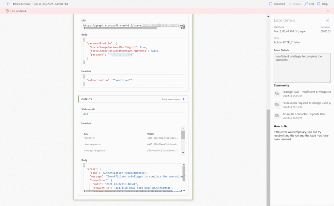Click the Authorization_RequestDenied code value

124,173
